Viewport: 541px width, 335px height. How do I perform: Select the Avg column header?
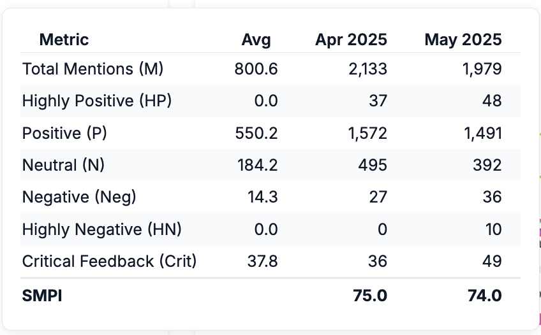click(256, 40)
